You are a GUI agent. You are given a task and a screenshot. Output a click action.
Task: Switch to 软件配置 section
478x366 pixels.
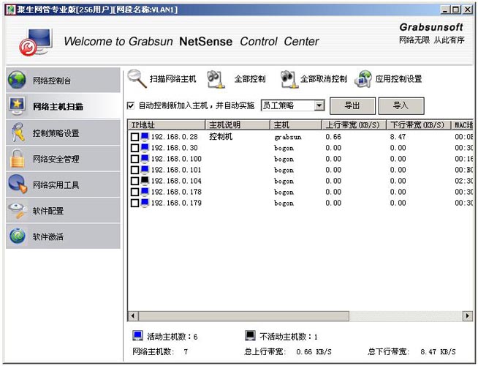coord(63,210)
